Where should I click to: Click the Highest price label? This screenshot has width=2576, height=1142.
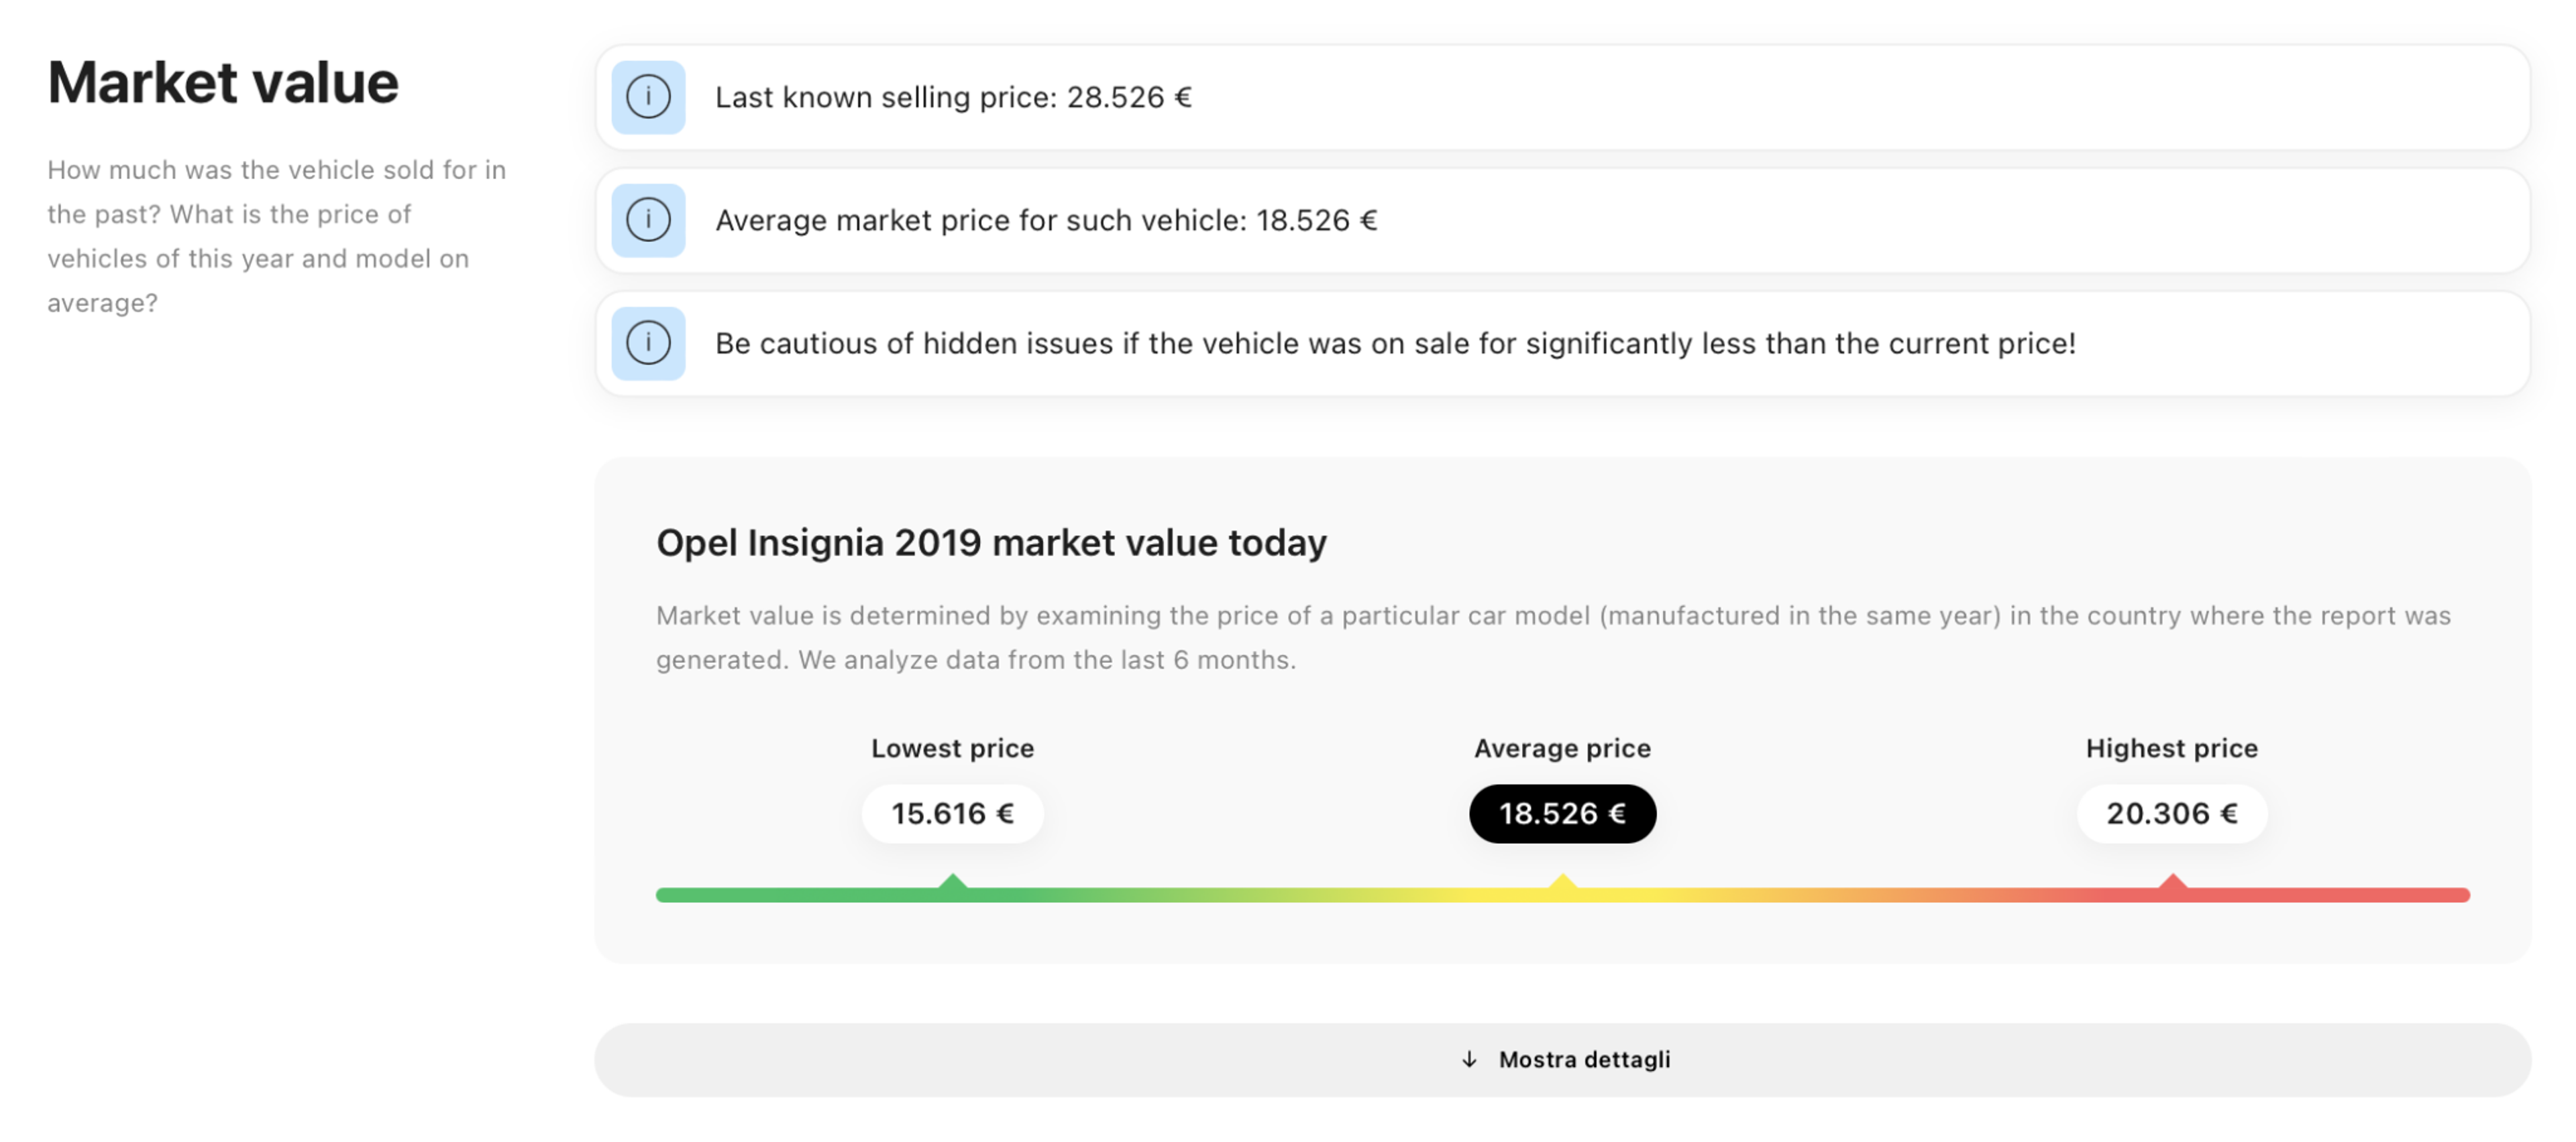click(2172, 749)
